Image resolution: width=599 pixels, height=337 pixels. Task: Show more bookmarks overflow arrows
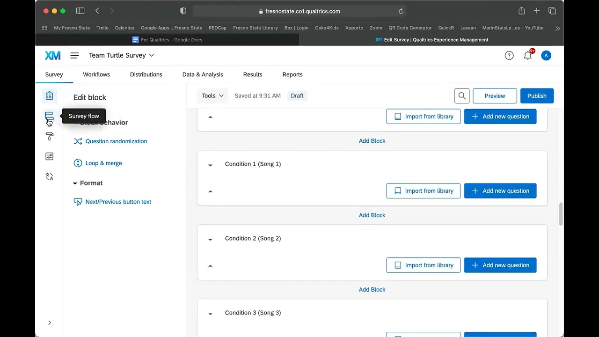558,29
